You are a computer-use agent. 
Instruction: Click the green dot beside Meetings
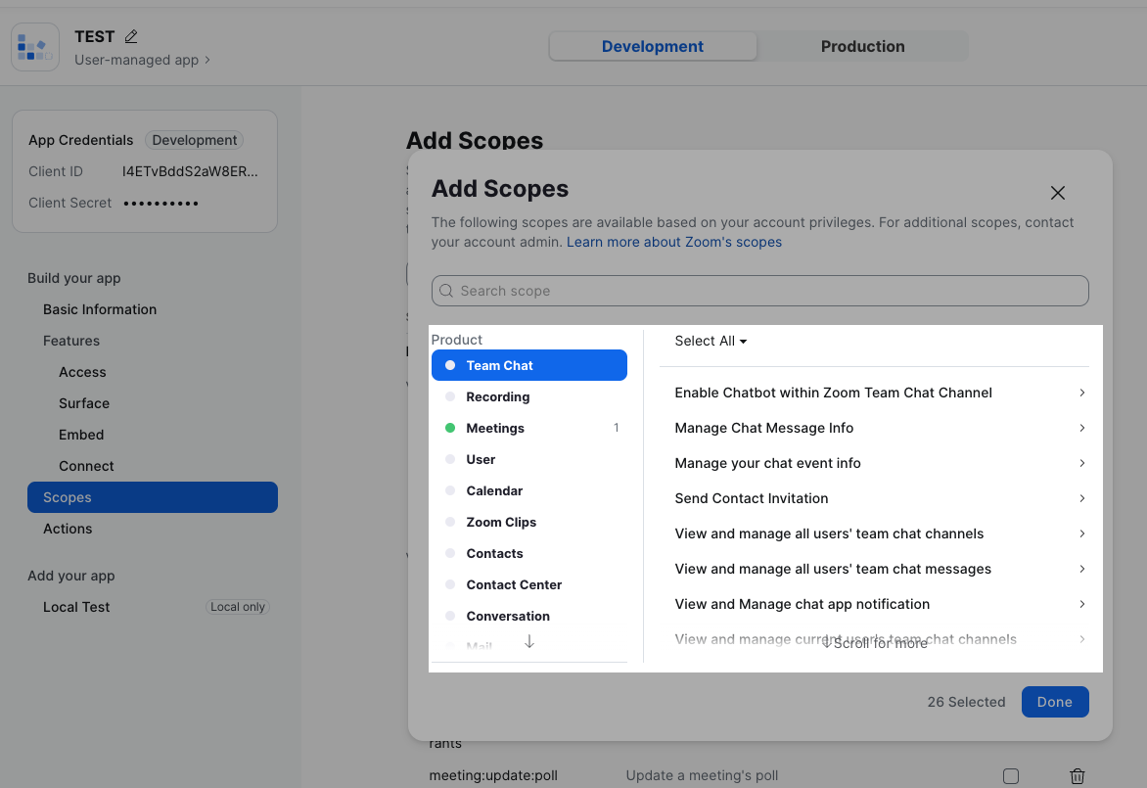(x=450, y=428)
